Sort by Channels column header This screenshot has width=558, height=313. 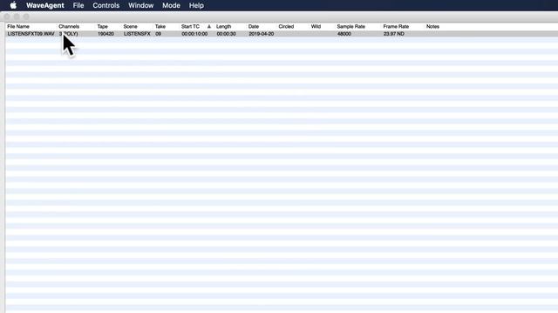click(69, 27)
